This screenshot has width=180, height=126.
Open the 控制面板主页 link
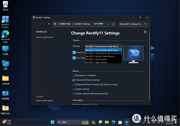41,32
